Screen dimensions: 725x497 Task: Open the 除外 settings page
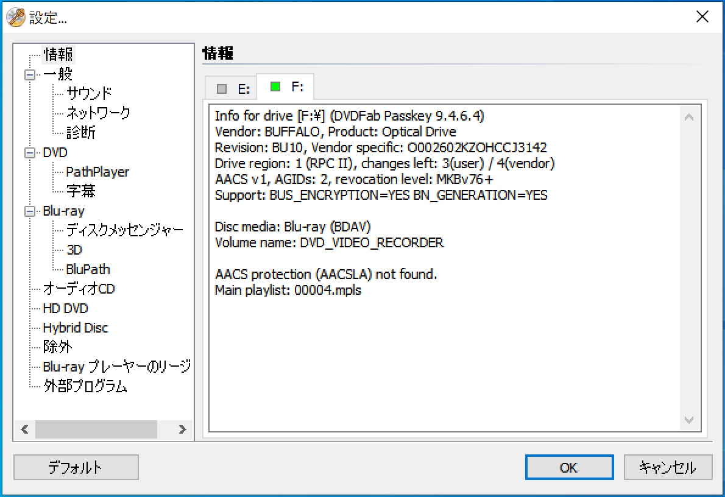pyautogui.click(x=57, y=347)
